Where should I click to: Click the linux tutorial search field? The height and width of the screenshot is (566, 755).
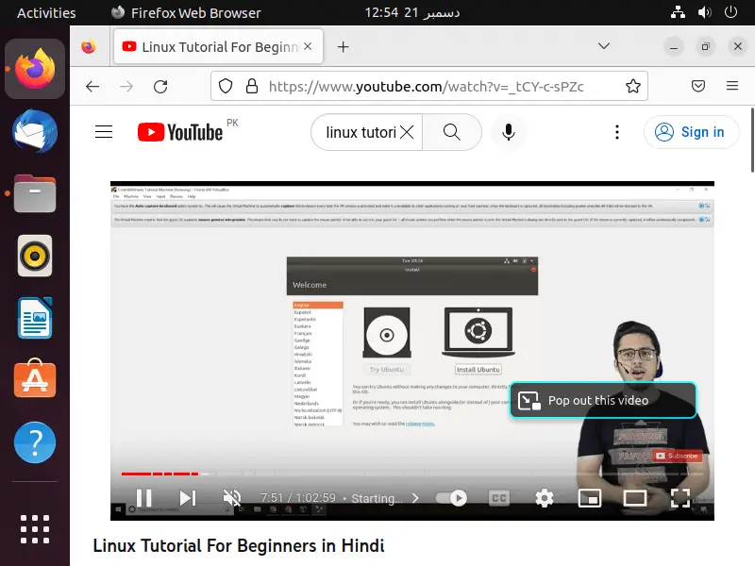coord(361,132)
